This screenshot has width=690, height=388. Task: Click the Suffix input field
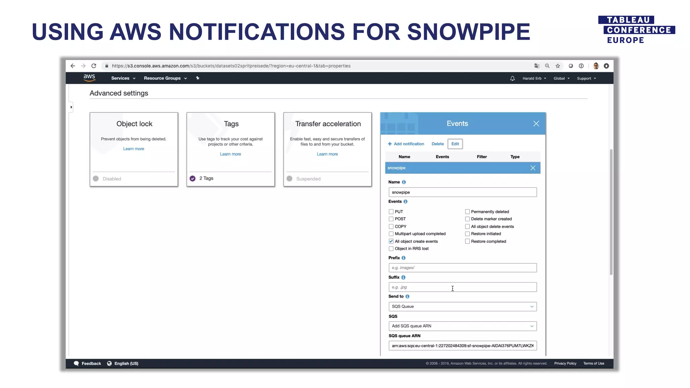(463, 287)
